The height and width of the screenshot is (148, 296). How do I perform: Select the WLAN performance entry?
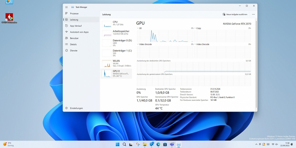tap(116, 63)
